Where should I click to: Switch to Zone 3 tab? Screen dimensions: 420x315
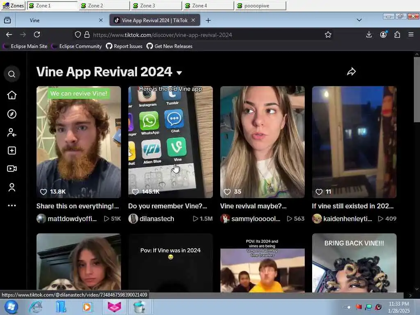pyautogui.click(x=156, y=6)
